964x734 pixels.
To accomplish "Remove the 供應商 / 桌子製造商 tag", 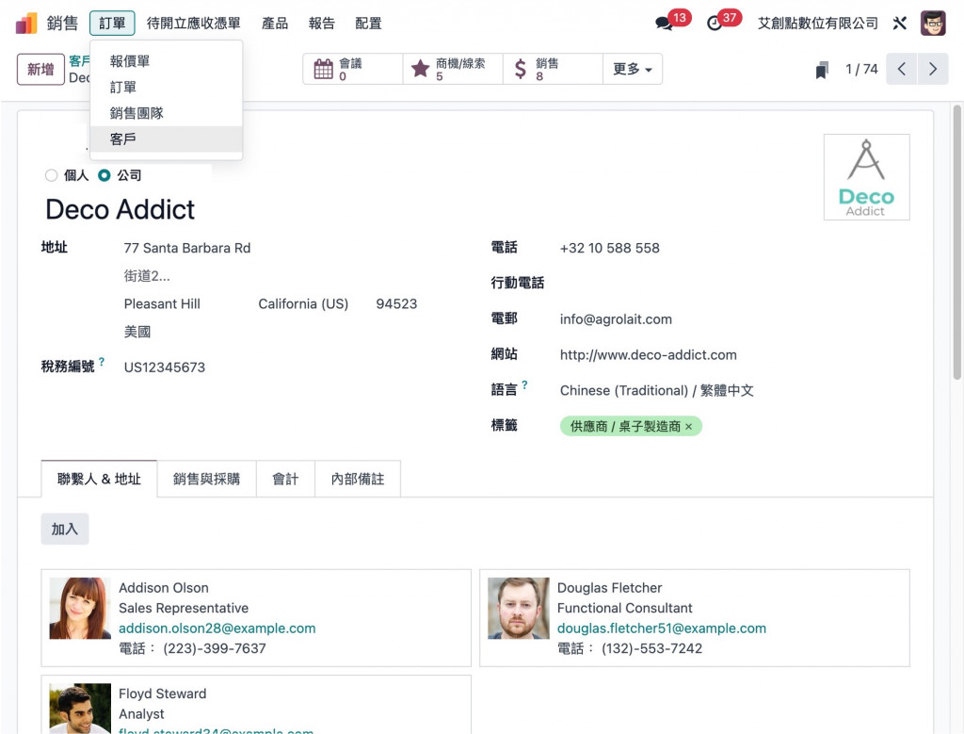I will point(688,427).
